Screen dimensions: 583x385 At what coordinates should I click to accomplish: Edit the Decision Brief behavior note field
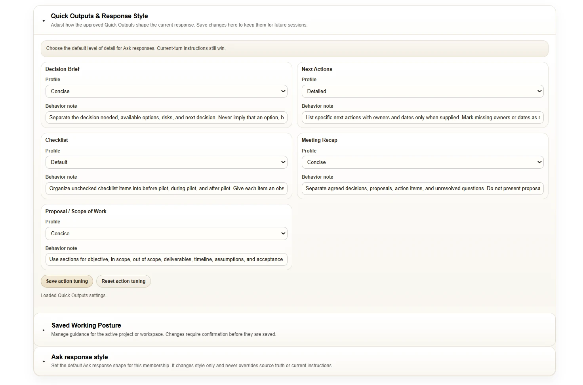(166, 118)
